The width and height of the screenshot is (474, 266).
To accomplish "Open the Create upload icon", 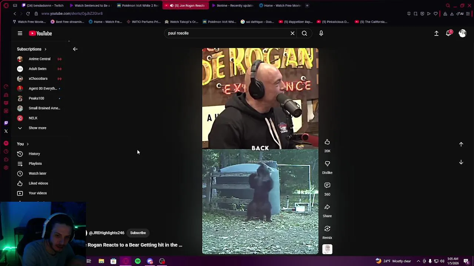I will coord(436,33).
